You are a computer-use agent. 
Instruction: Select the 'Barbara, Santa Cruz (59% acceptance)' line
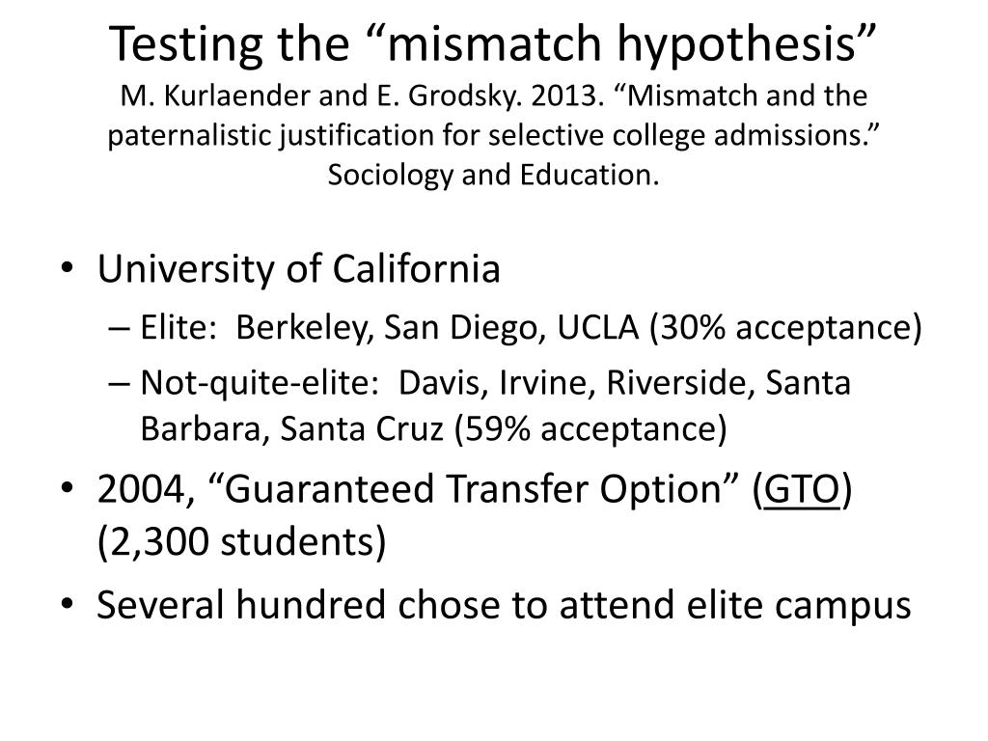tap(433, 429)
